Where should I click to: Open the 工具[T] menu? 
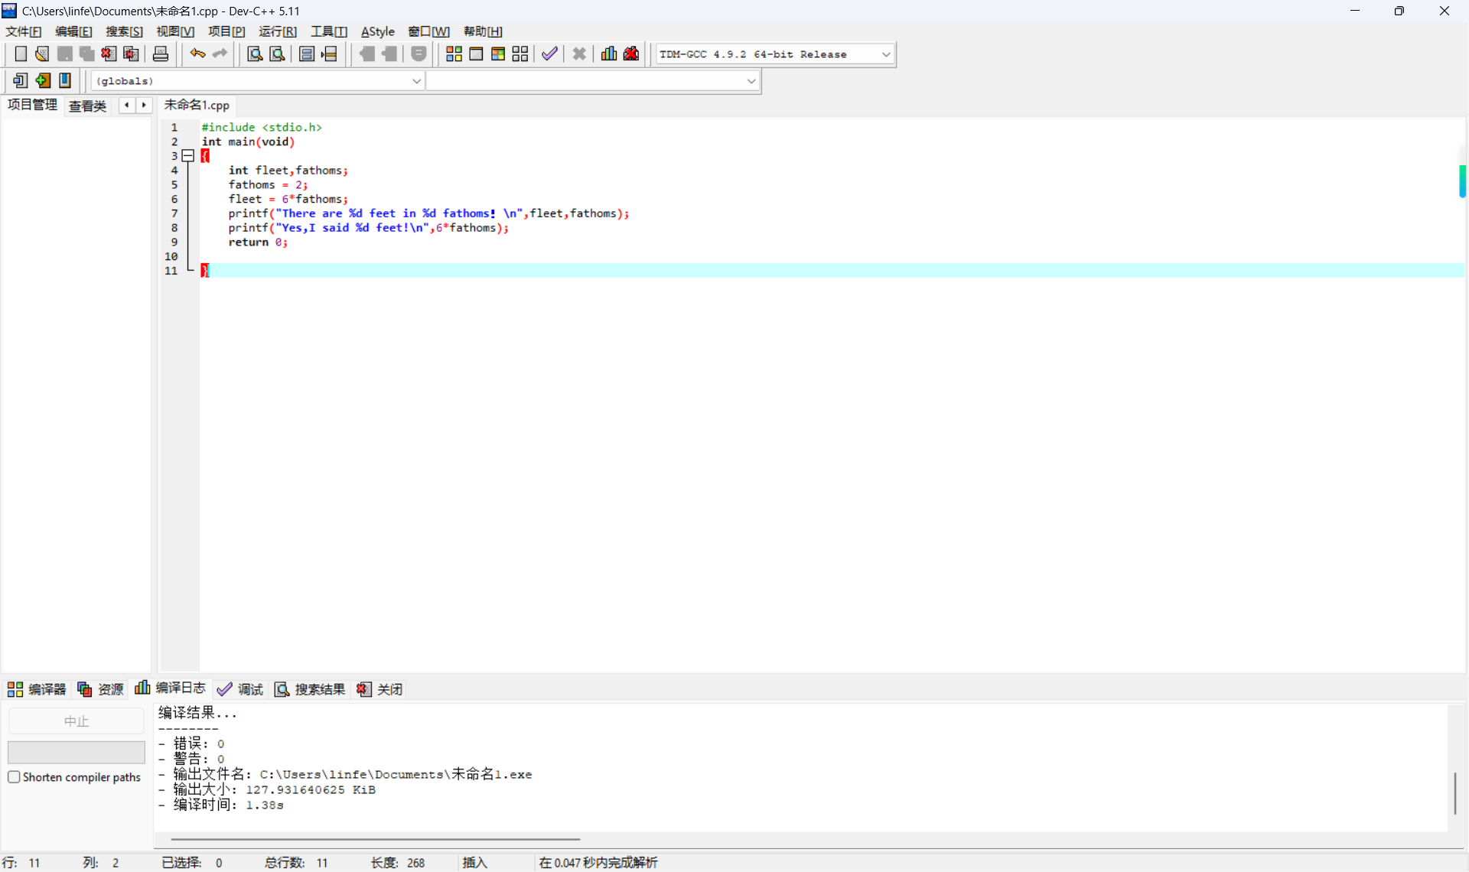[x=328, y=31]
